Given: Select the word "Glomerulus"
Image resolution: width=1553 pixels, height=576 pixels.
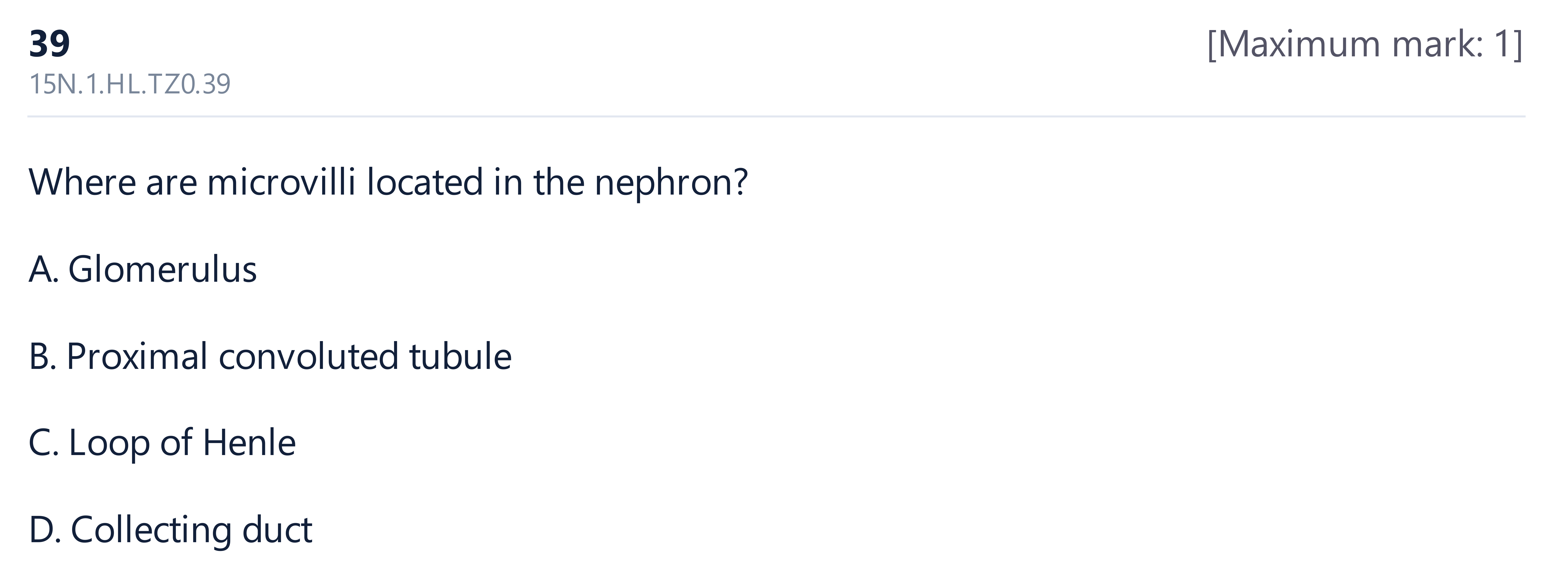Looking at the screenshot, I should [x=162, y=269].
